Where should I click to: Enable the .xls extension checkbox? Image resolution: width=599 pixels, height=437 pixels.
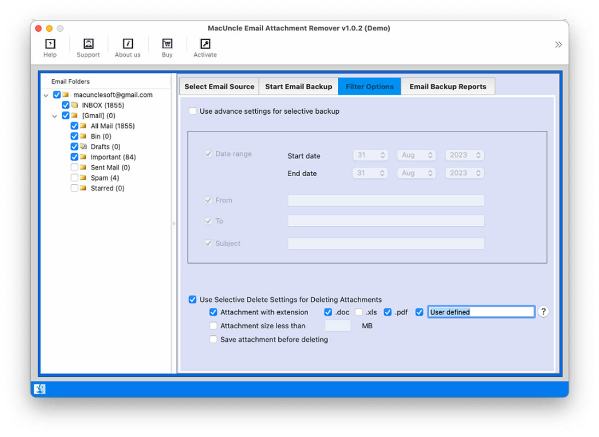coord(359,312)
